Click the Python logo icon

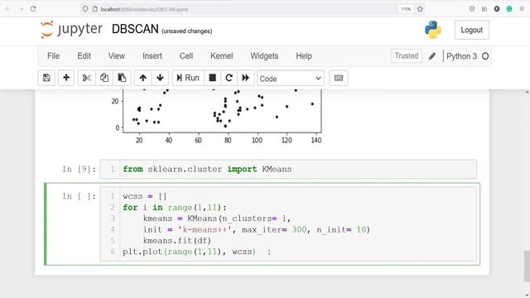click(433, 30)
